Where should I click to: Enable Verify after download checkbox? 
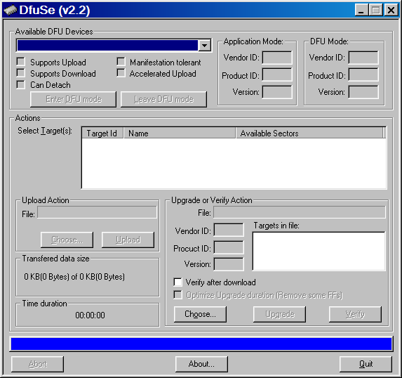178,282
